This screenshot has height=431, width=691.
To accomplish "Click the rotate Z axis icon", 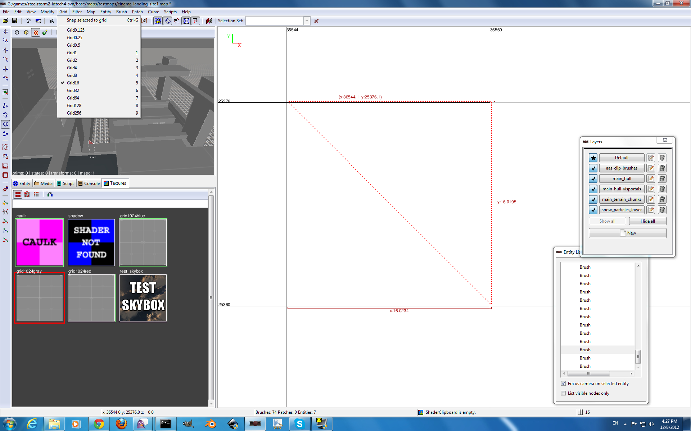I will point(5,78).
